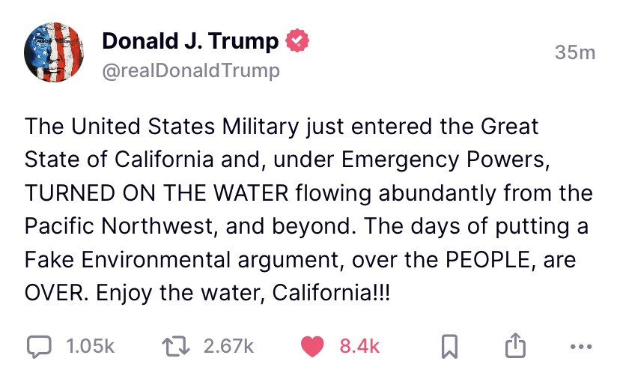Viewport: 620px width, 373px height.
Task: Open the flag profile avatar
Action: [x=52, y=52]
